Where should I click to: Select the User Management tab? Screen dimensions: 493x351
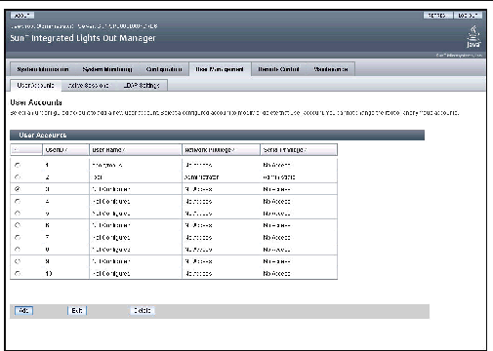(x=220, y=69)
